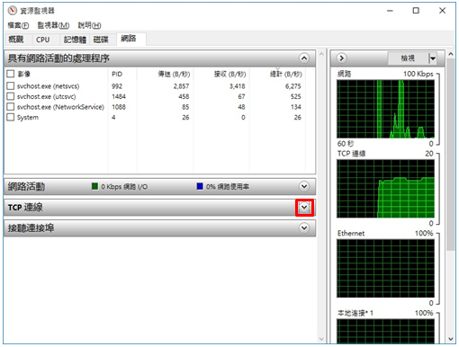This screenshot has width=459, height=347.
Task: Expand the 接聽連接埠 section
Action: pos(304,228)
